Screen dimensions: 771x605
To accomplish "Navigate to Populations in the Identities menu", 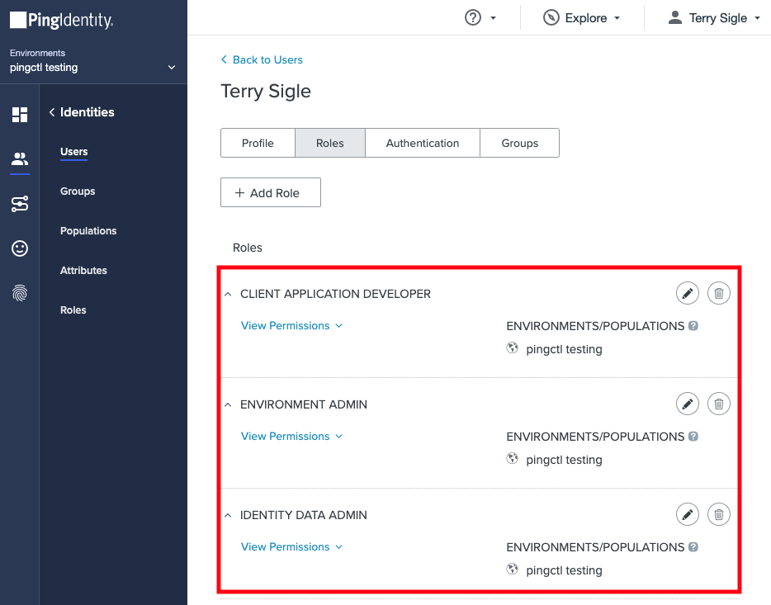I will click(x=88, y=230).
